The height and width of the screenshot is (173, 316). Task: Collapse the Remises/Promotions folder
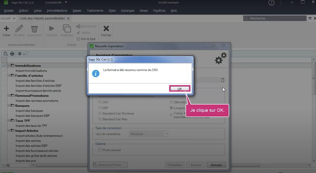point(9,96)
